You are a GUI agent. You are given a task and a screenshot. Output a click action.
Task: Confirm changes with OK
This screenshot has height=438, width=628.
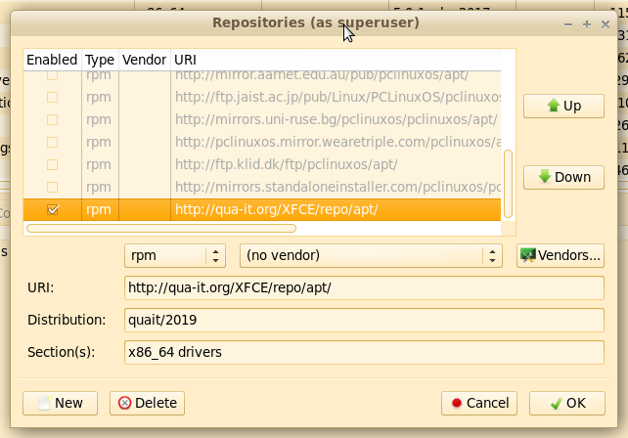tap(566, 403)
